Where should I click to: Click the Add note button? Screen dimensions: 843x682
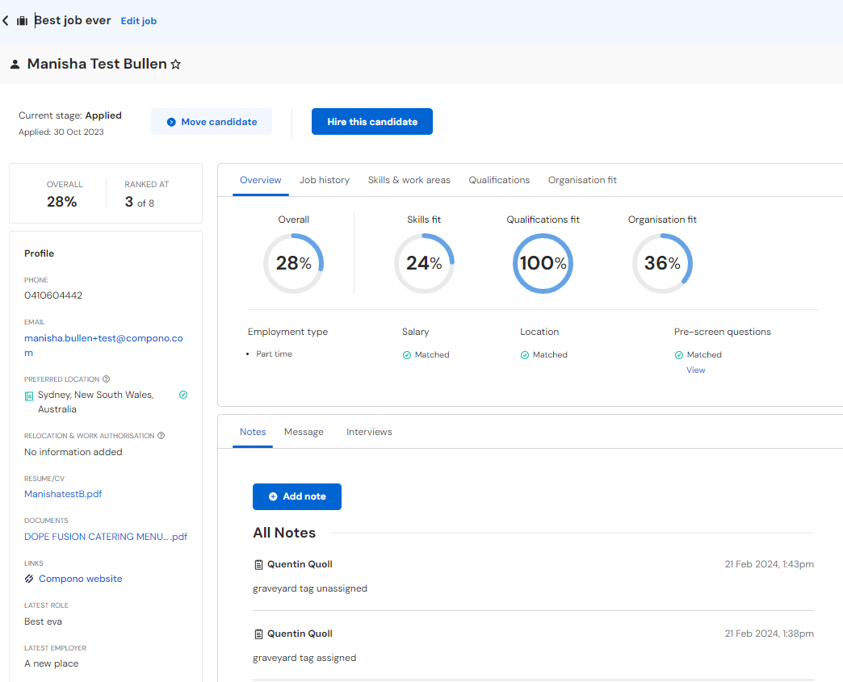click(297, 496)
